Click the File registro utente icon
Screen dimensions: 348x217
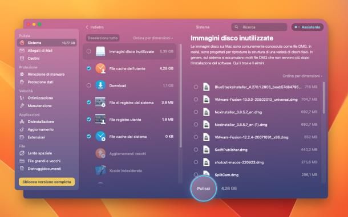(100, 120)
